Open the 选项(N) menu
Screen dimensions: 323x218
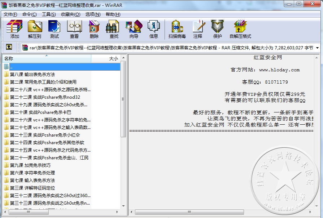point(93,14)
